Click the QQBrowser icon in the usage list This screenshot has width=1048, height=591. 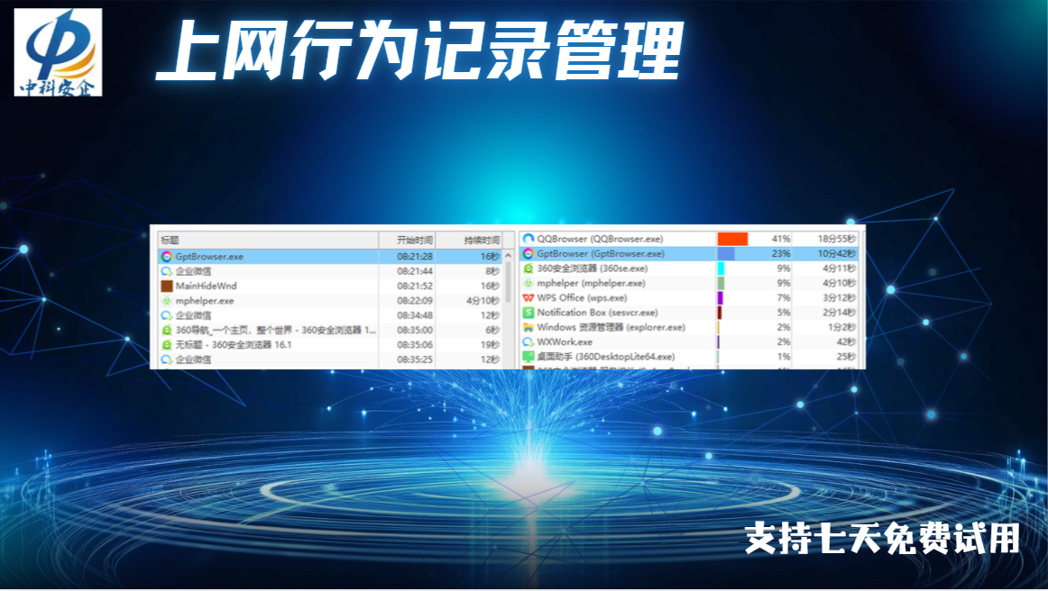pyautogui.click(x=528, y=239)
